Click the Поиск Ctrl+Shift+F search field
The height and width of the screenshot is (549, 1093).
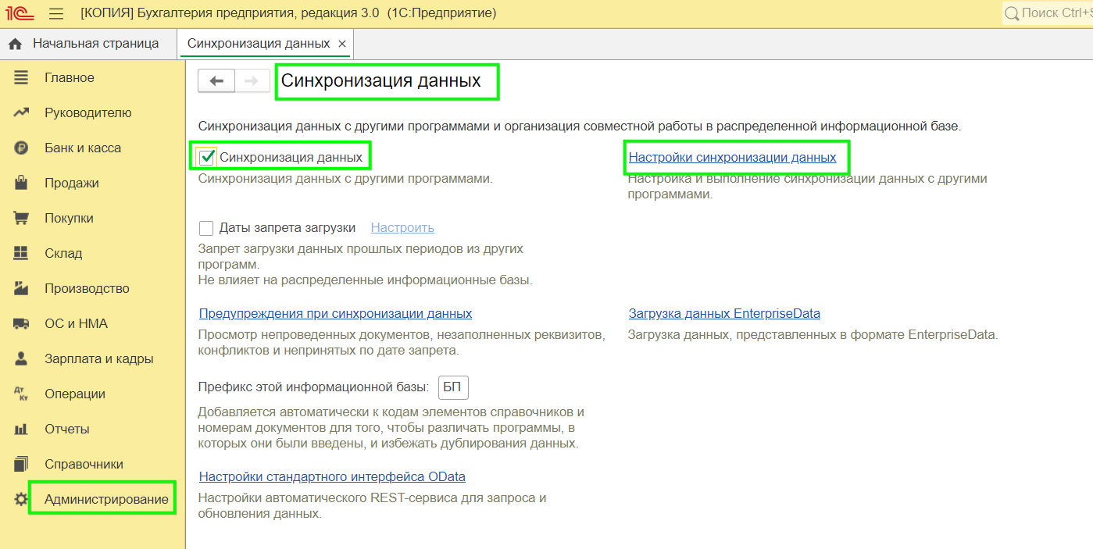[x=1048, y=13]
